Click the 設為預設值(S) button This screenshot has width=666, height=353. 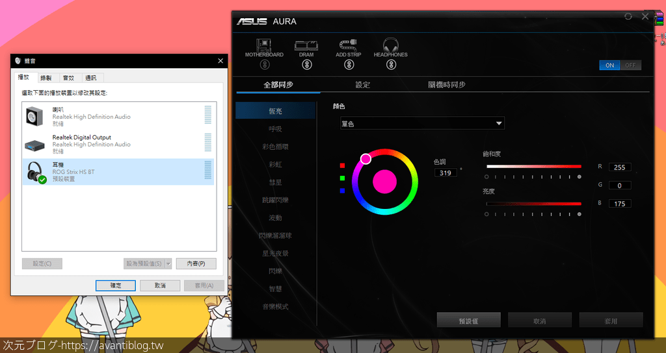tap(144, 263)
